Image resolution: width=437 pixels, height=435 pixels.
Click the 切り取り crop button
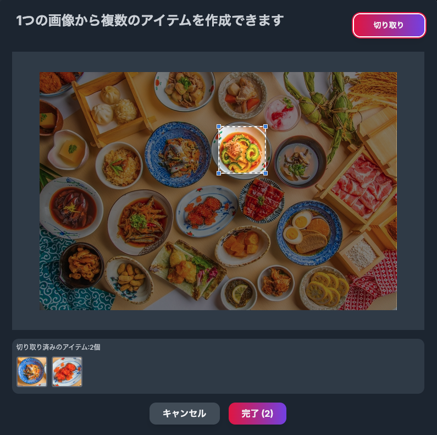point(389,25)
